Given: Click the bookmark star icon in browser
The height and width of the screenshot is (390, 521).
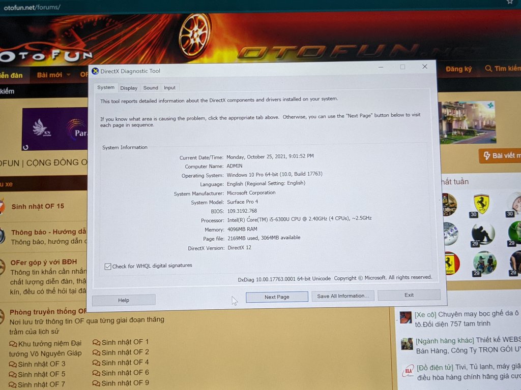Looking at the screenshot, I should (510, 2).
